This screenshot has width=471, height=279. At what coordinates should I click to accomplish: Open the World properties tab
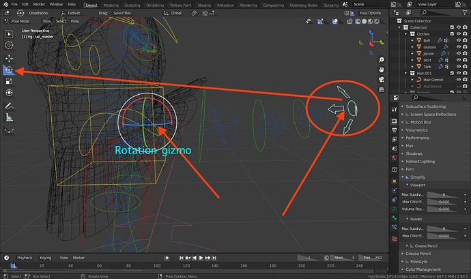click(395, 158)
